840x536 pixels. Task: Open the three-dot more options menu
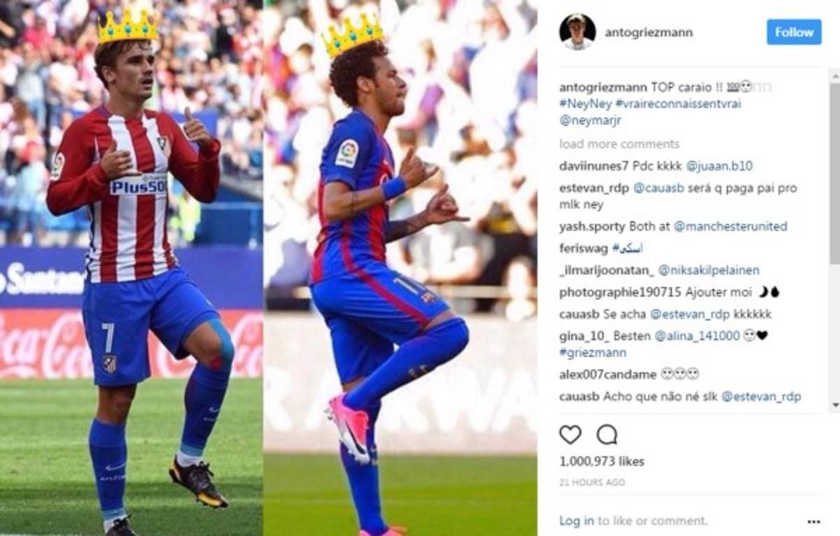tap(813, 521)
